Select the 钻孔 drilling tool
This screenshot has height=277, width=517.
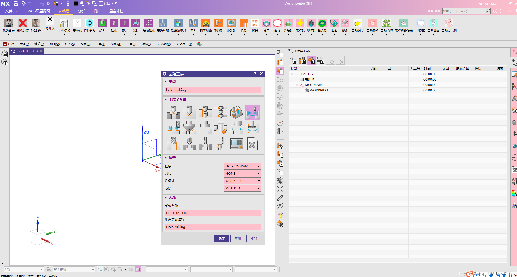[114, 23]
